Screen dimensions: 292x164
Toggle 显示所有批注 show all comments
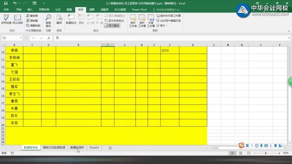(115, 20)
